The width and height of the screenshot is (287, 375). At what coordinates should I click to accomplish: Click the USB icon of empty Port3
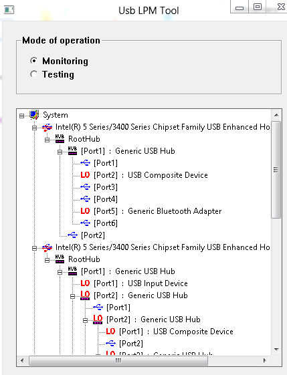click(x=85, y=186)
